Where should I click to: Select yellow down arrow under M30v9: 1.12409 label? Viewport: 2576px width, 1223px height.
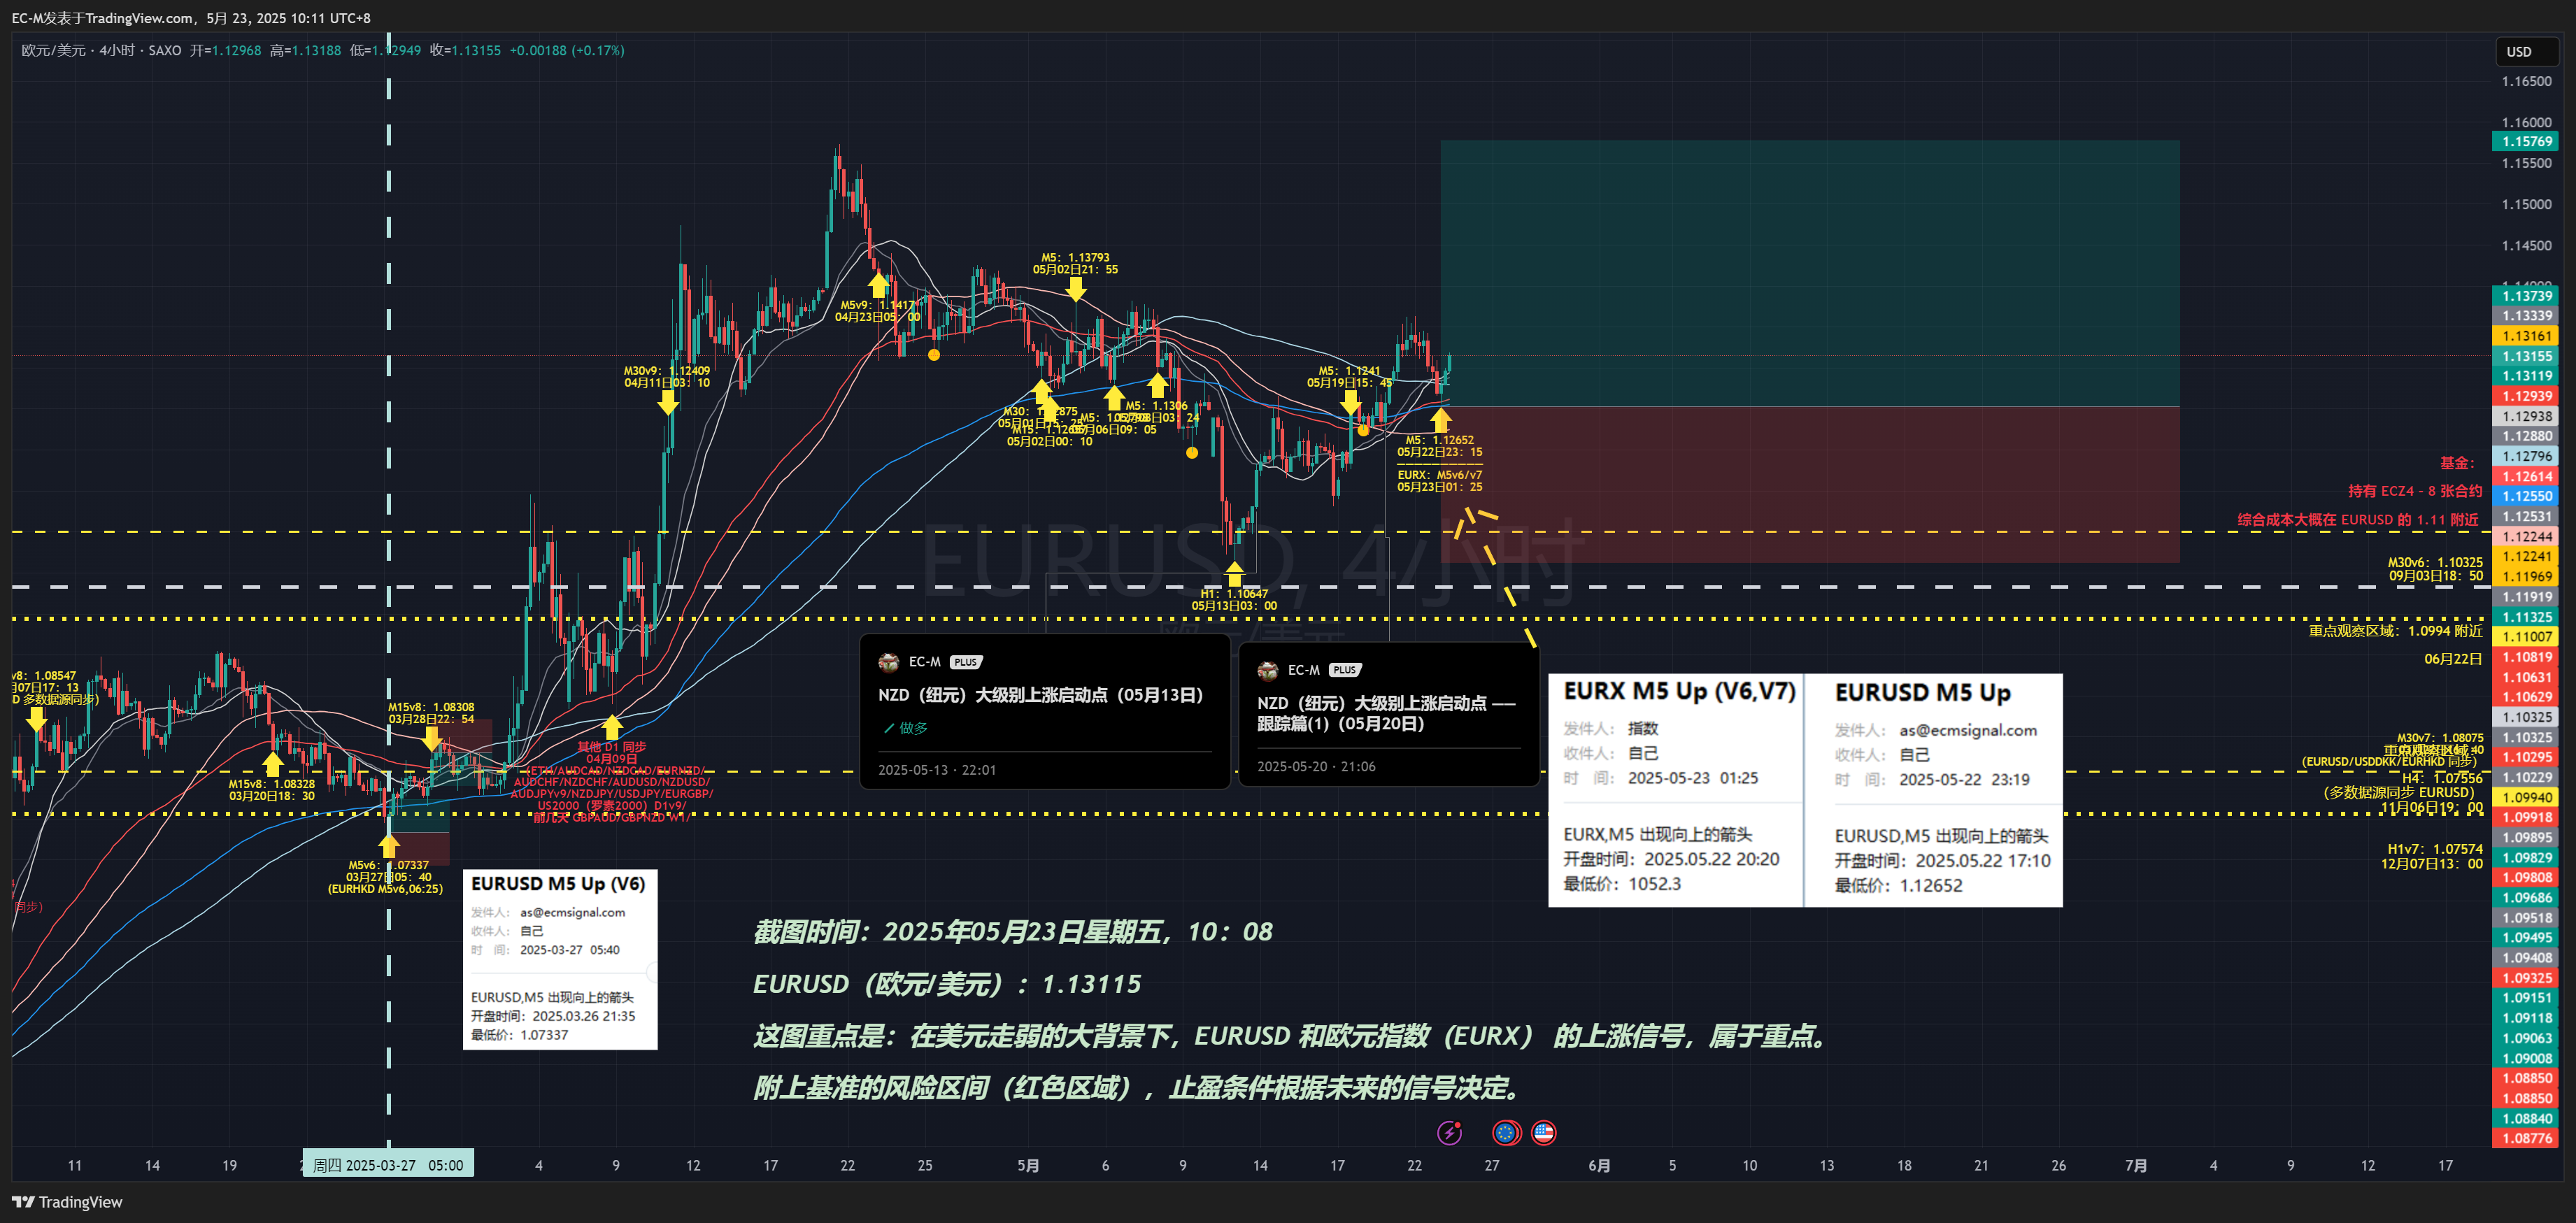(668, 403)
